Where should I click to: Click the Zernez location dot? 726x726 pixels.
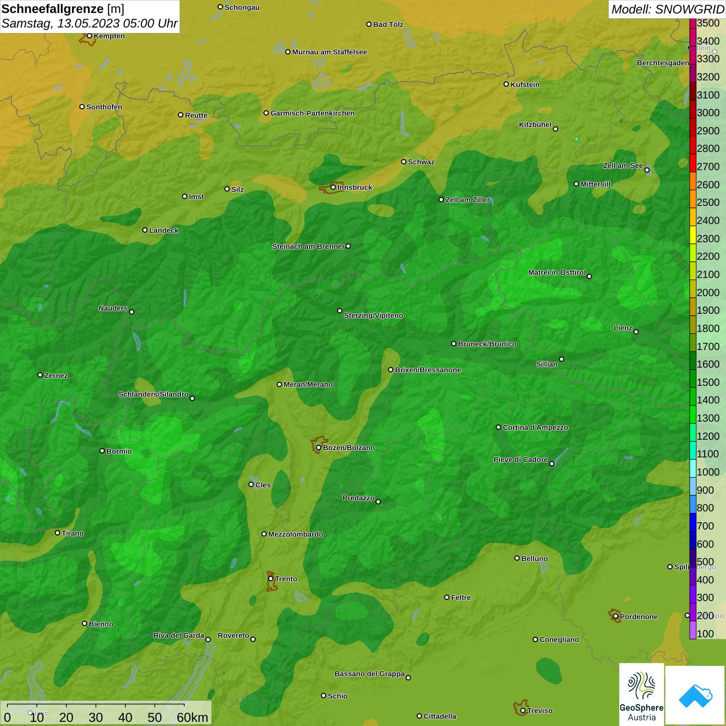click(40, 375)
